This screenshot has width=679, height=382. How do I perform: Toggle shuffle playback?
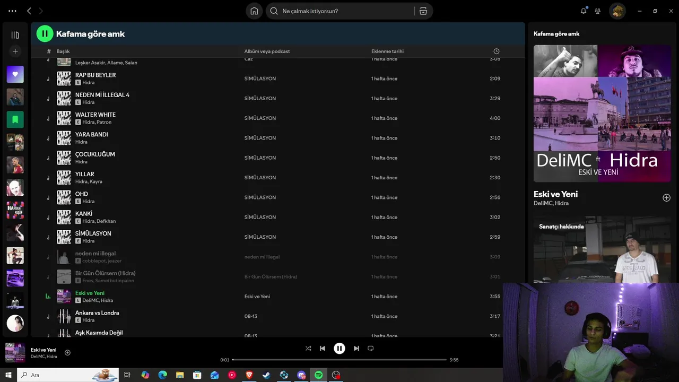(x=308, y=349)
